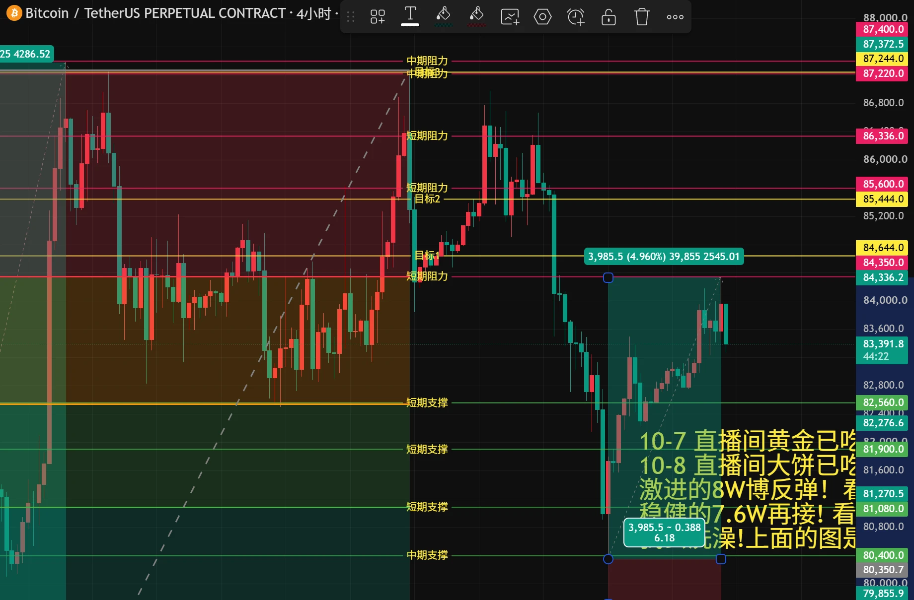Image resolution: width=914 pixels, height=600 pixels.
Task: Pick the green profit-zone fill color
Action: [x=443, y=16]
